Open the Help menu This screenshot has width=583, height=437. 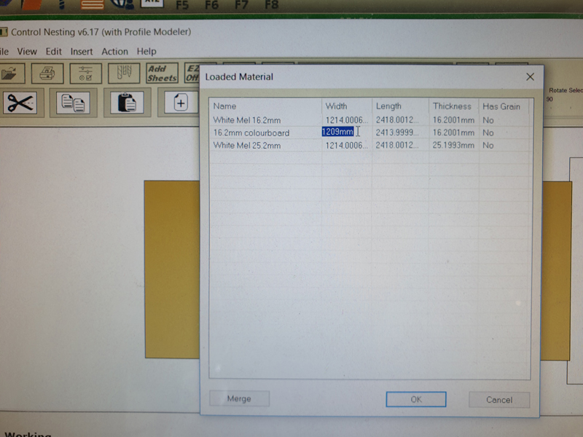click(x=146, y=52)
